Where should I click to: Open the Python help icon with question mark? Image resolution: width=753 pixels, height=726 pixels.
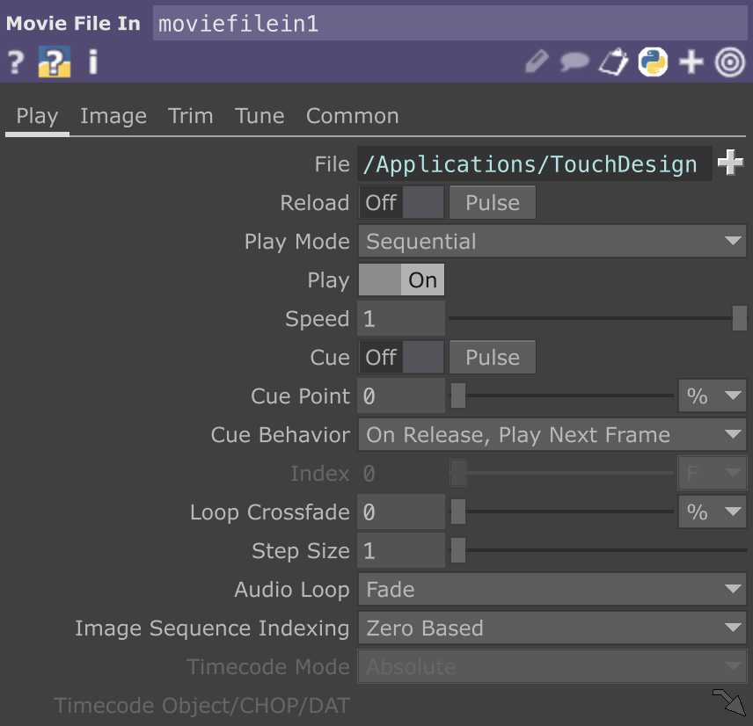54,62
